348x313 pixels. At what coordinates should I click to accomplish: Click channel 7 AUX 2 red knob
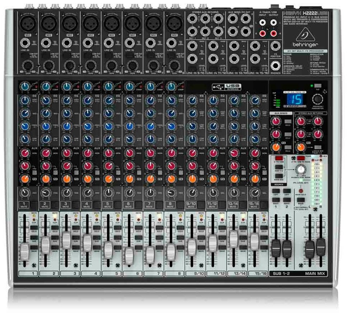150,166
